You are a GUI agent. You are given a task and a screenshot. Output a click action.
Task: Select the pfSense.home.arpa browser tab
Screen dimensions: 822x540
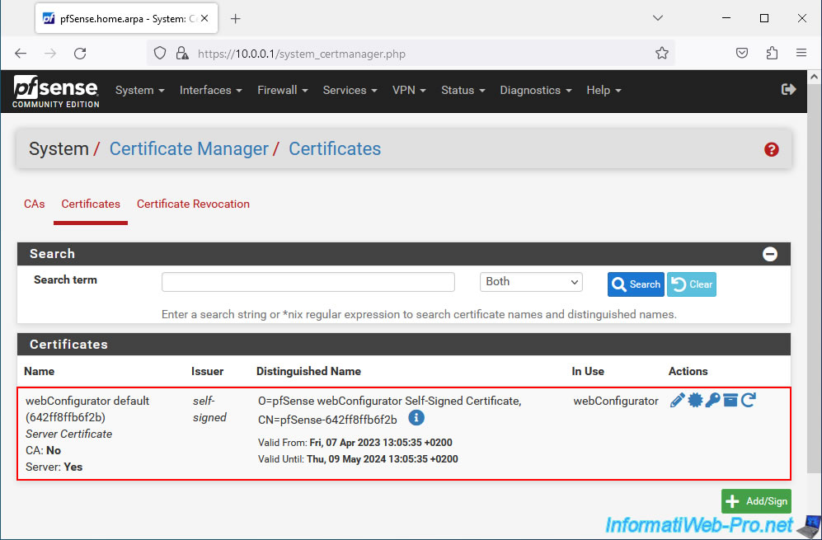(126, 18)
